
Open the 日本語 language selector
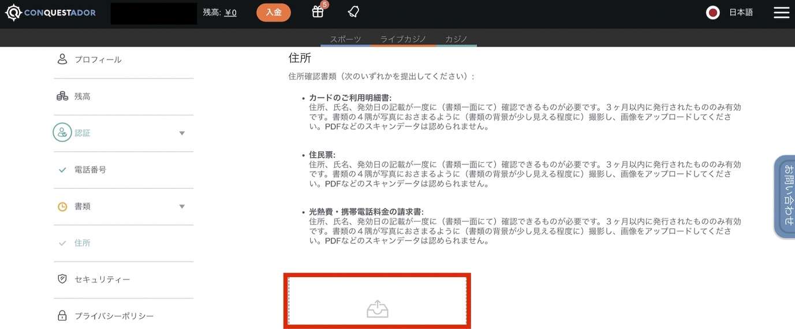741,12
